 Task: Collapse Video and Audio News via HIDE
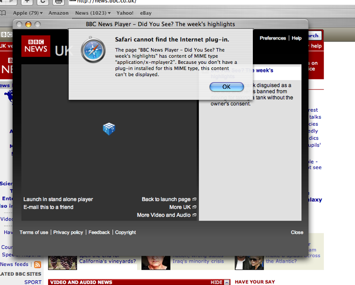(216, 282)
